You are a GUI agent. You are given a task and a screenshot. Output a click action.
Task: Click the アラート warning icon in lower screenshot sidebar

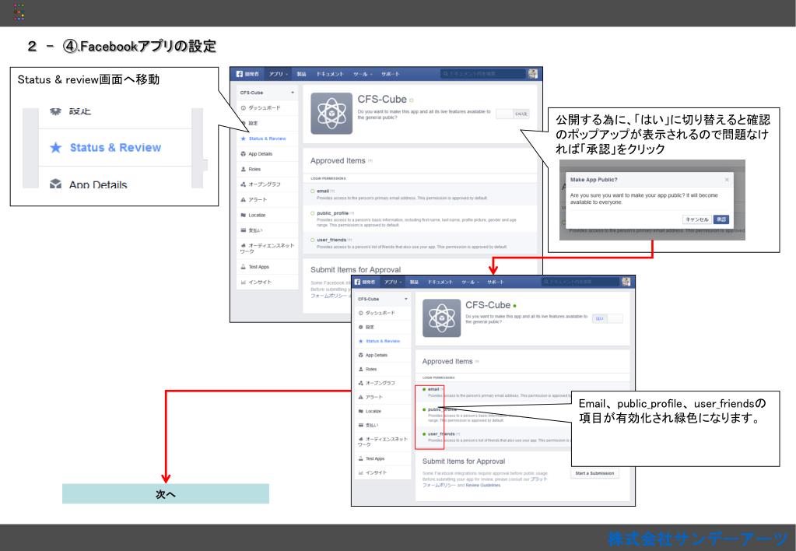tap(361, 397)
